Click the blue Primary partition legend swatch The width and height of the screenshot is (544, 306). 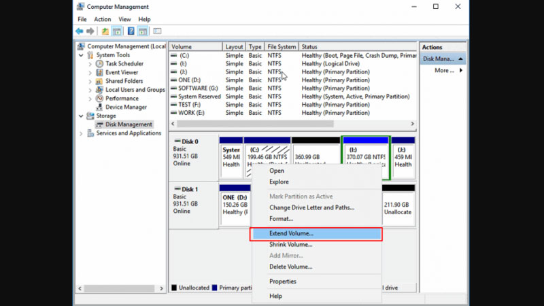pos(215,288)
